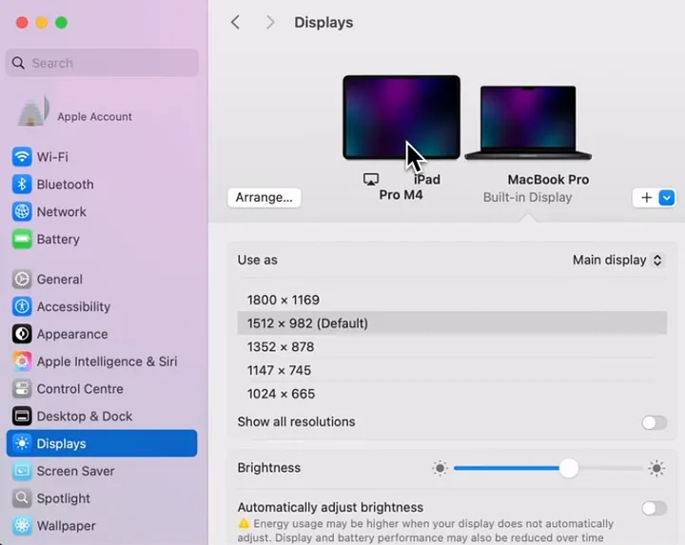Image resolution: width=685 pixels, height=545 pixels.
Task: Select the Accessibility icon
Action: click(x=22, y=306)
